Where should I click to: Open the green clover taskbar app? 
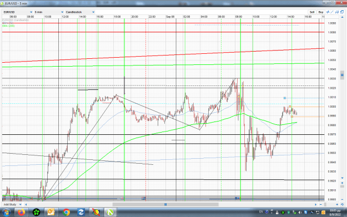(x=36, y=213)
